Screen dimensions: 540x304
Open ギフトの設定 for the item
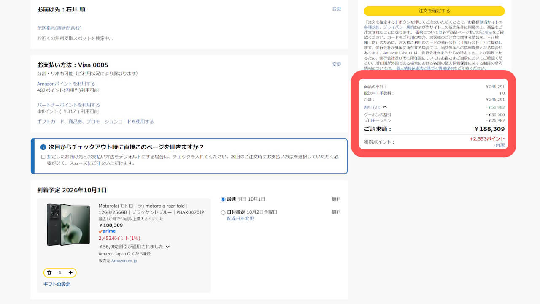57,284
